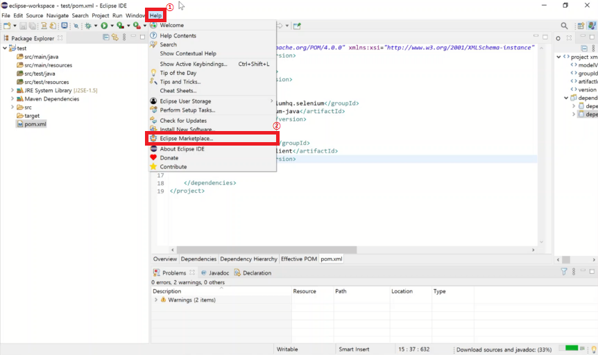Open About Eclipse IDE
The image size is (598, 355).
(x=212, y=149)
